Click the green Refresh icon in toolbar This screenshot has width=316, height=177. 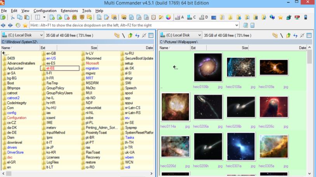[x=3, y=17]
